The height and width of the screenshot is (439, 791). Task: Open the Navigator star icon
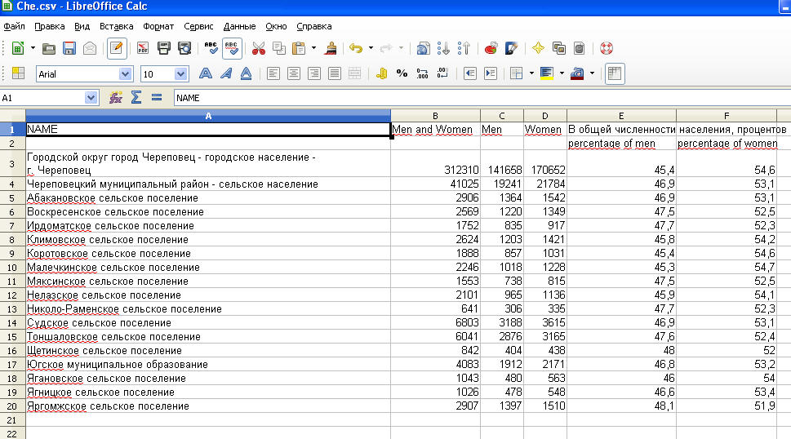click(538, 48)
